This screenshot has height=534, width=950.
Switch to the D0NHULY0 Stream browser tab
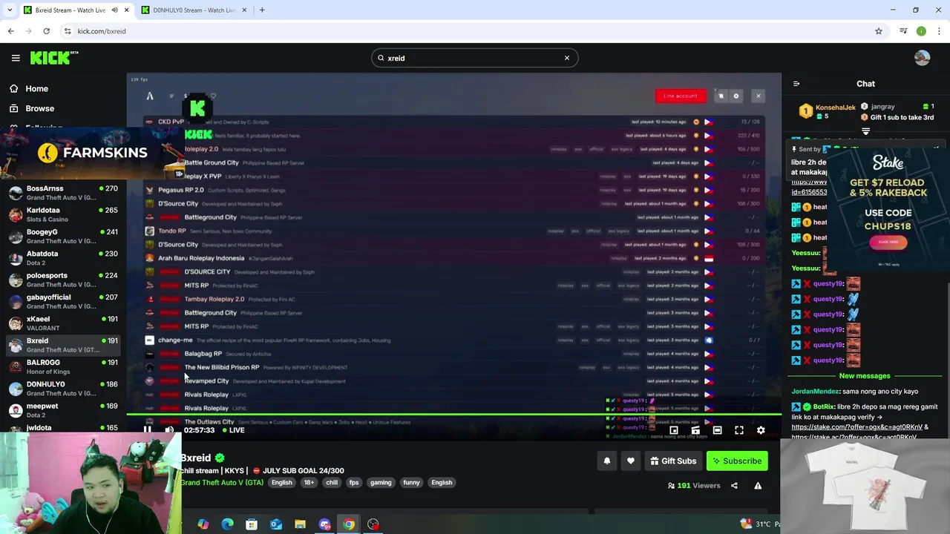[x=194, y=10]
